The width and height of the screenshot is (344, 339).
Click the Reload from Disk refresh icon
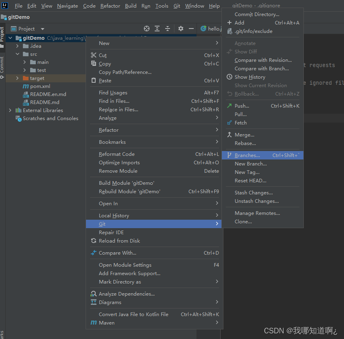(94, 241)
